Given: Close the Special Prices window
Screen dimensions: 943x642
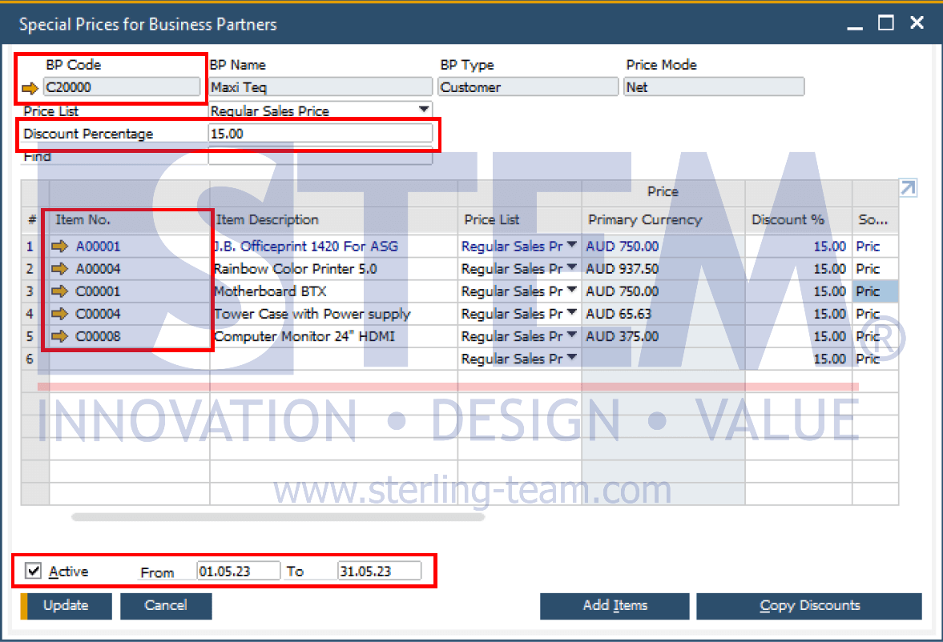Looking at the screenshot, I should click(x=917, y=23).
